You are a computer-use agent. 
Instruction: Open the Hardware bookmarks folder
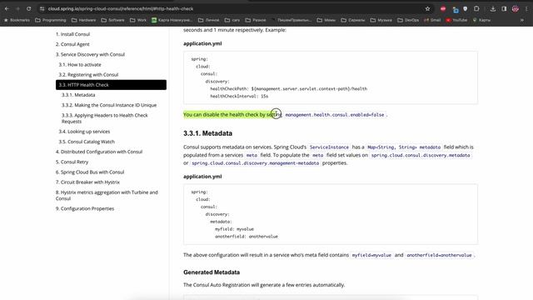(83, 20)
